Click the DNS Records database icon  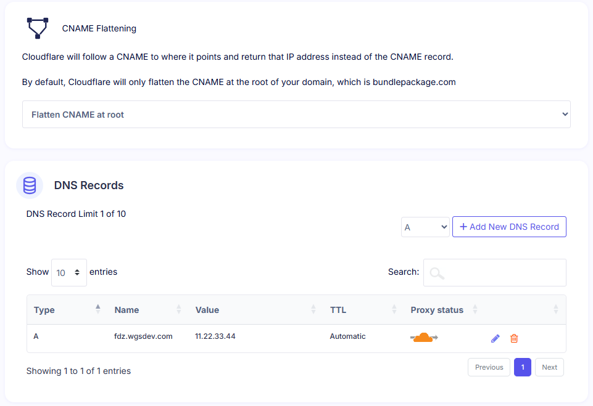coord(30,185)
